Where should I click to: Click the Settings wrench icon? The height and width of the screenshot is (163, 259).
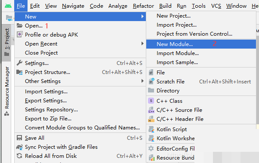pyautogui.click(x=19, y=63)
